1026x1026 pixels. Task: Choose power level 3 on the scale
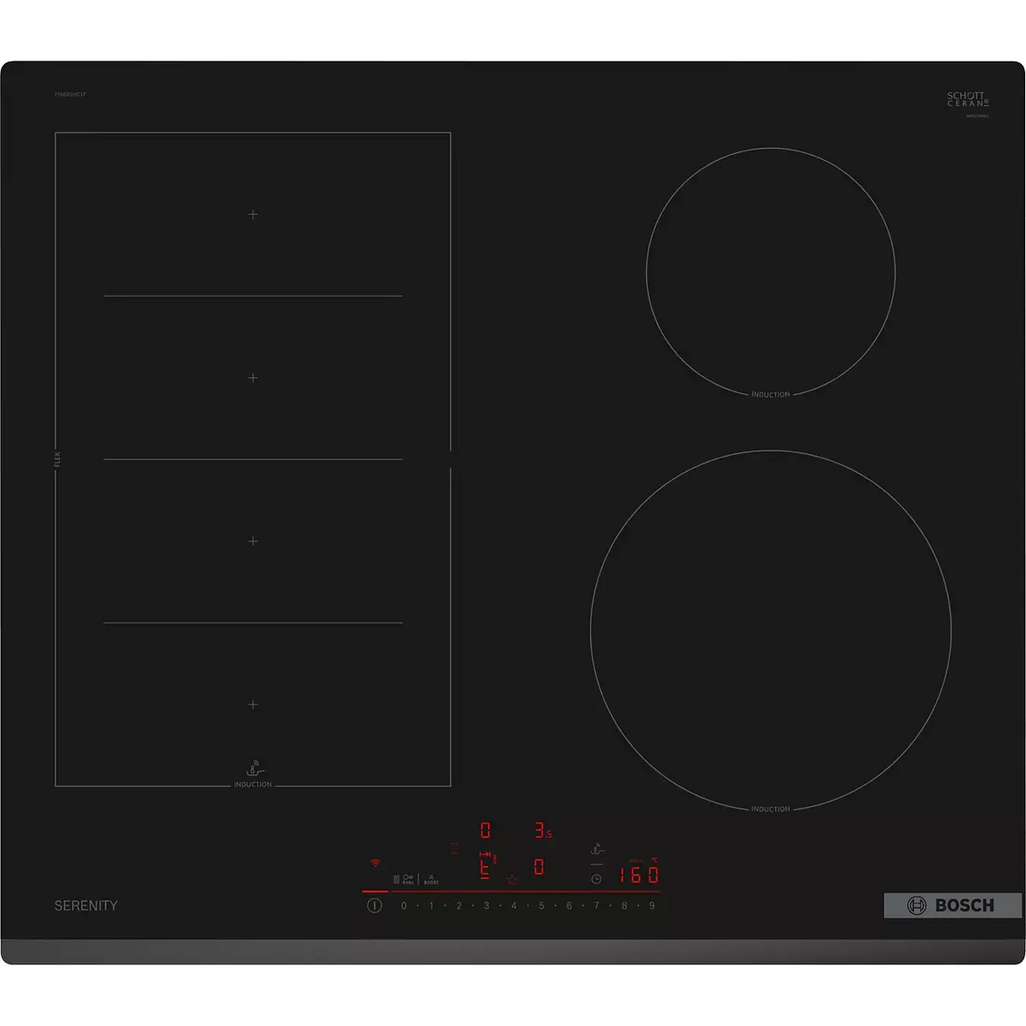click(486, 905)
